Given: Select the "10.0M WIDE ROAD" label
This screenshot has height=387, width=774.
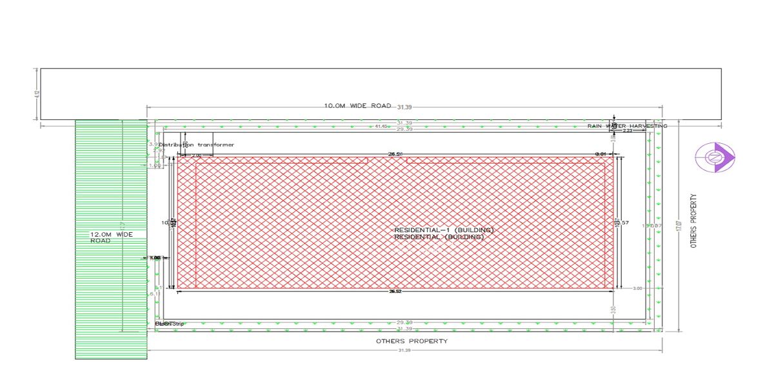Looking at the screenshot, I should point(358,105).
